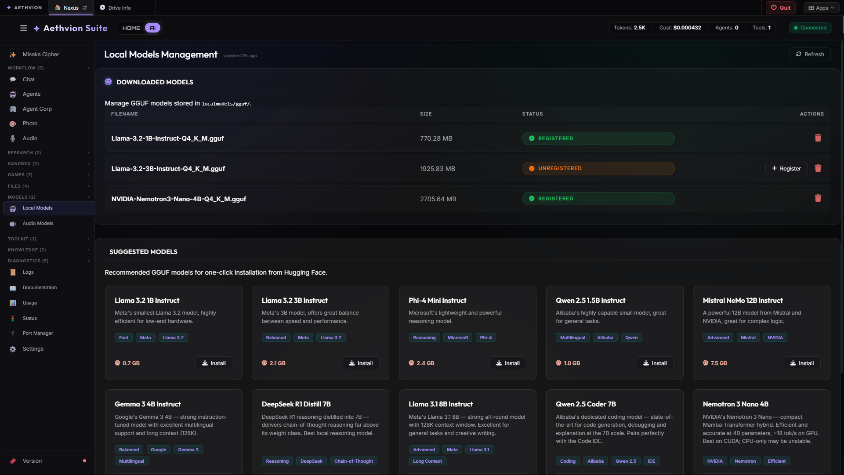Screen dimensions: 844x475
Task: Toggle the AI mode pill next to HOME
Action: click(152, 28)
